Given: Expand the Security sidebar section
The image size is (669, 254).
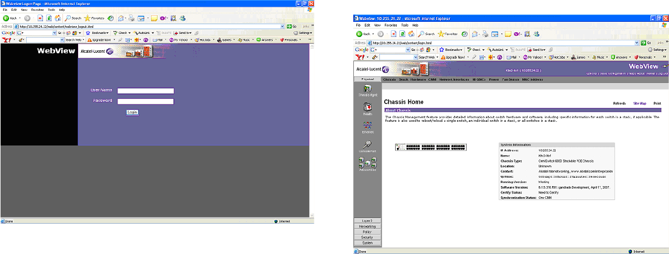Looking at the screenshot, I should point(368,237).
